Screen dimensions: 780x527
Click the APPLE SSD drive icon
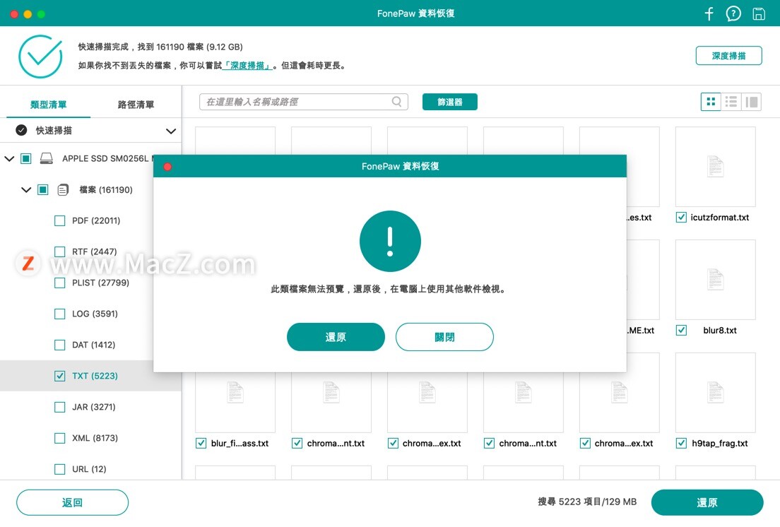coord(46,158)
